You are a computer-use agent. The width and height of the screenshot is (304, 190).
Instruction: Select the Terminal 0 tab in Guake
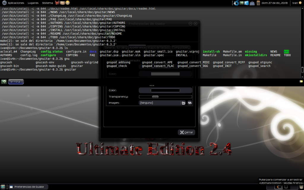16,82
